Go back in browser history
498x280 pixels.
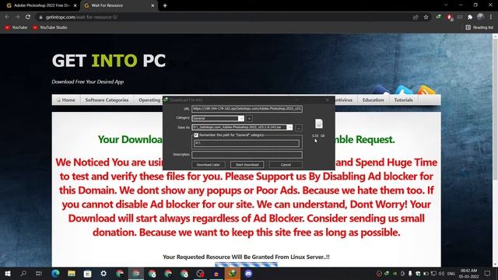click(7, 17)
